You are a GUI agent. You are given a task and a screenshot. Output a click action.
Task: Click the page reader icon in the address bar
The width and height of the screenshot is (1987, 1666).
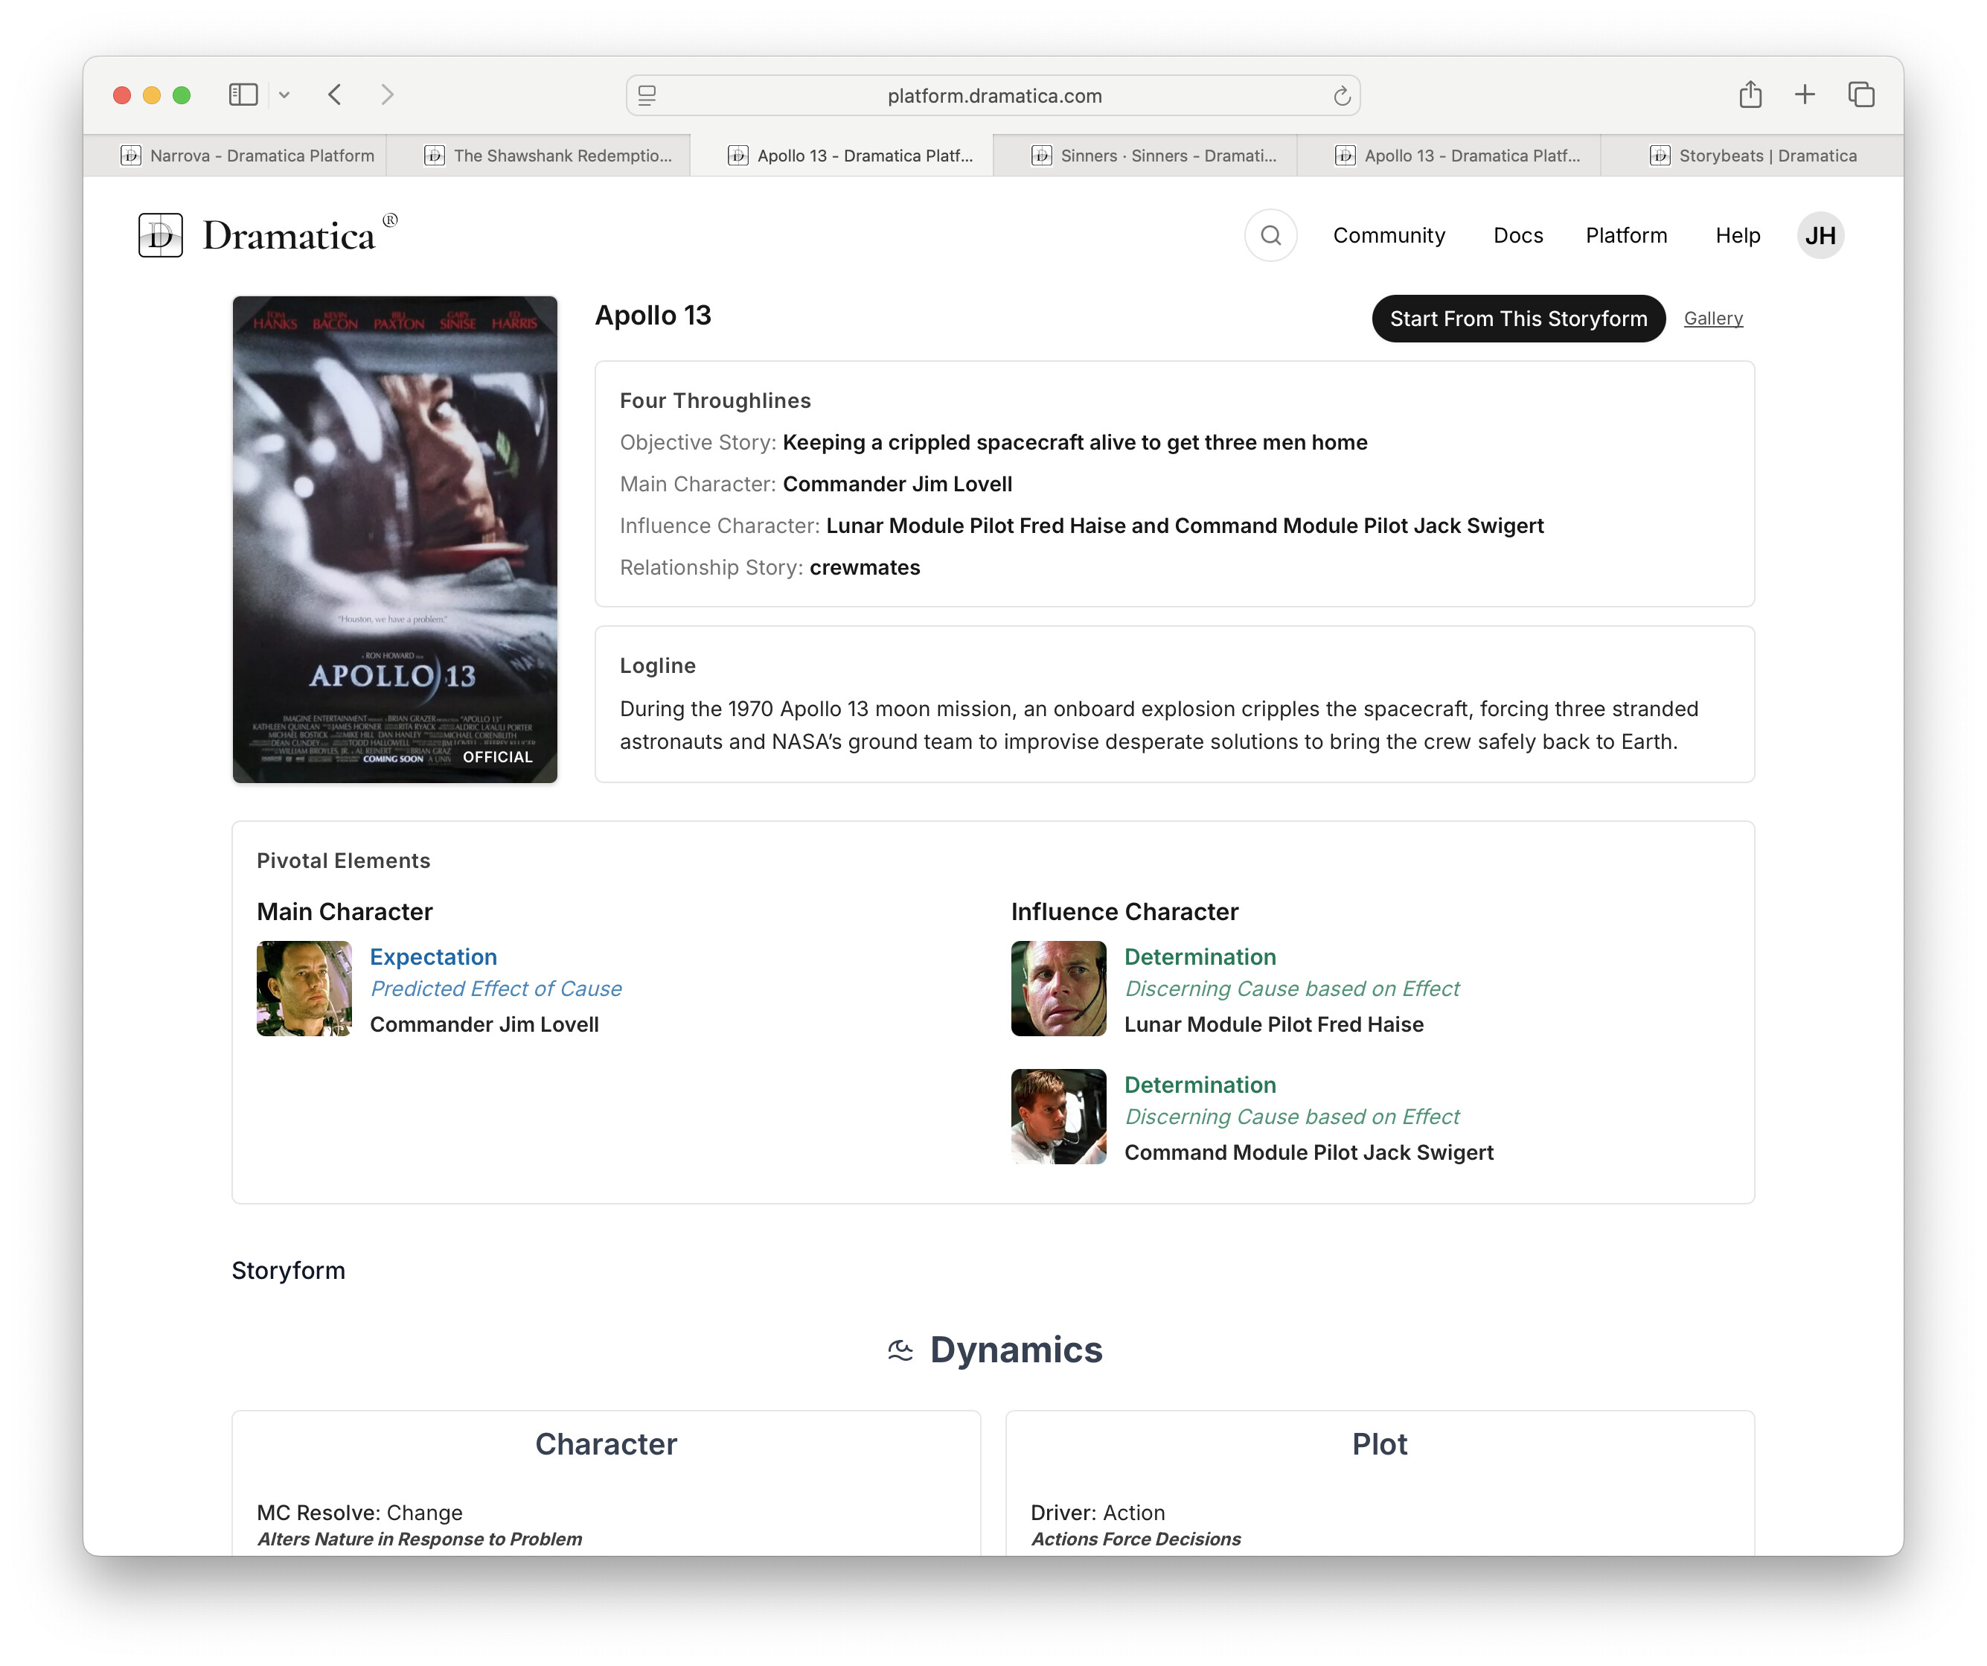point(647,95)
